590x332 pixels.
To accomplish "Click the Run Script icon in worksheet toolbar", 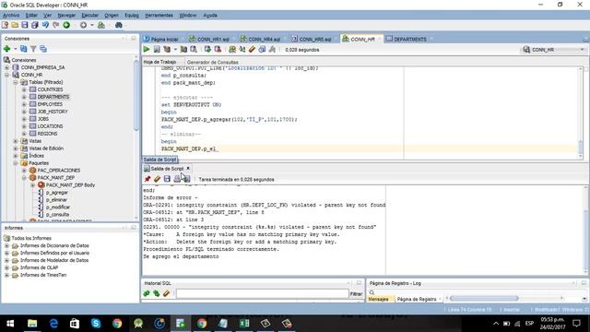I will point(157,49).
